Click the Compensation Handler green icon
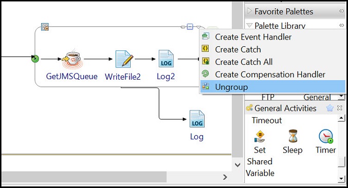 [x=206, y=73]
